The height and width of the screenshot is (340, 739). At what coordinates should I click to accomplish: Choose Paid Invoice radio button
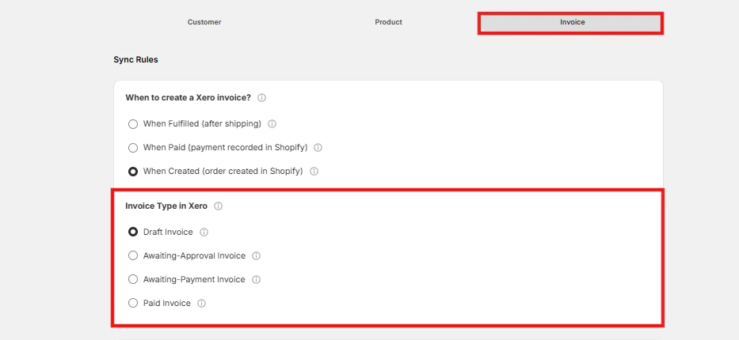[x=133, y=304]
